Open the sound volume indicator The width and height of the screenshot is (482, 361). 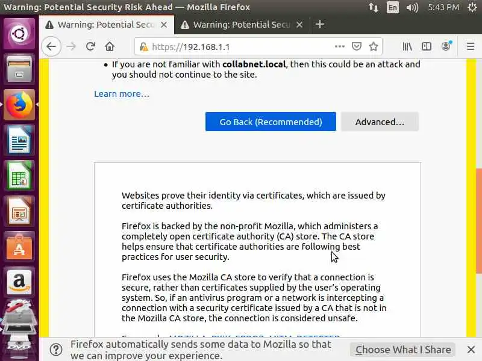point(412,7)
